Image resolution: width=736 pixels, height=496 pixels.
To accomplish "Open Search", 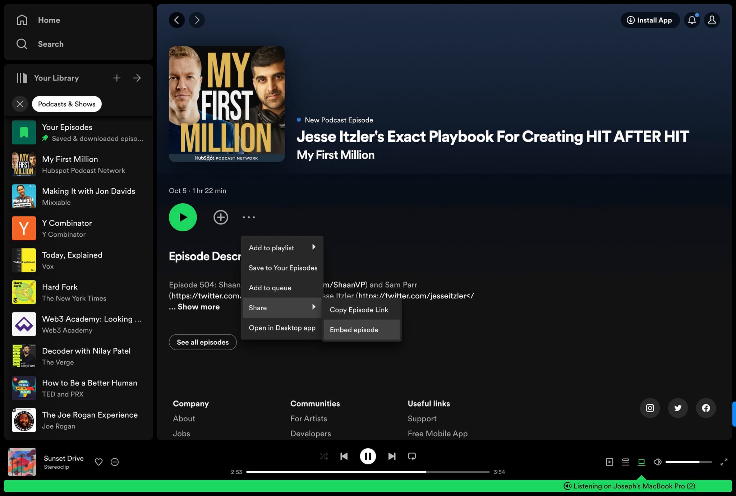I will point(50,44).
